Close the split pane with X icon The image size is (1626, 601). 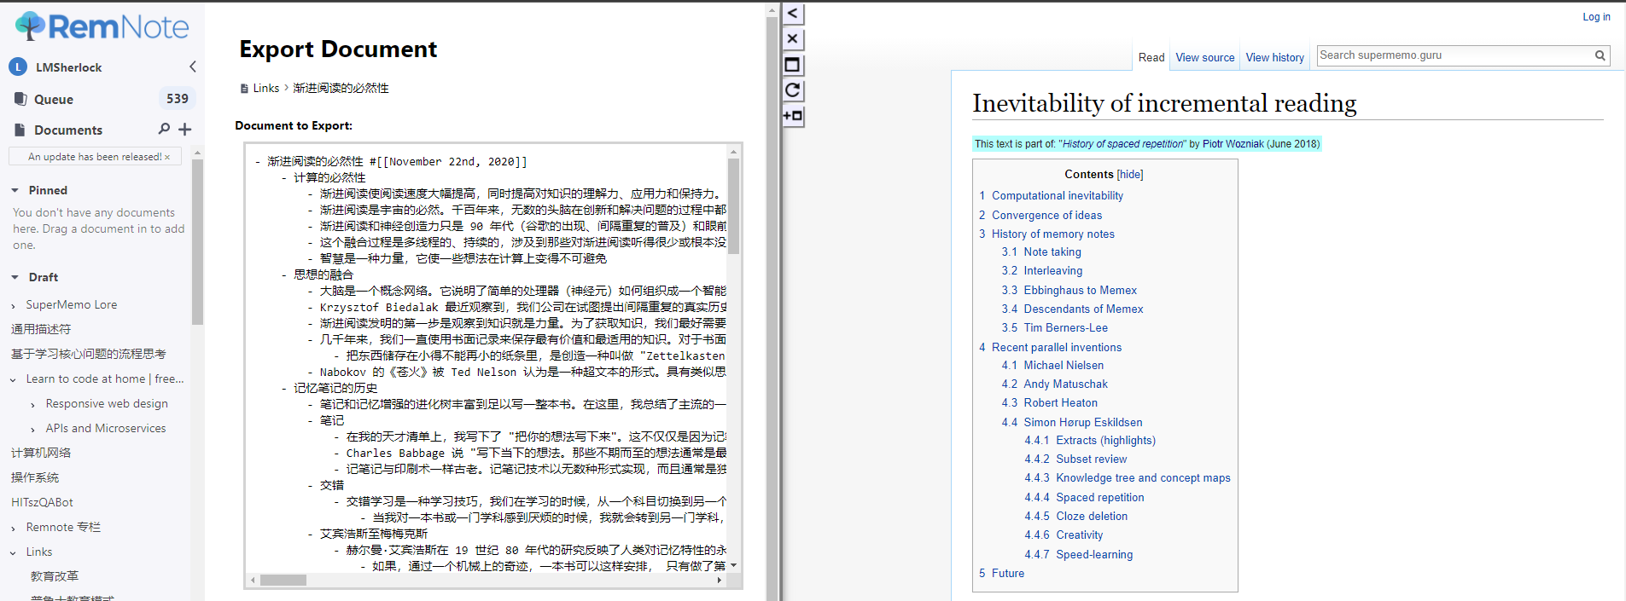pos(793,38)
